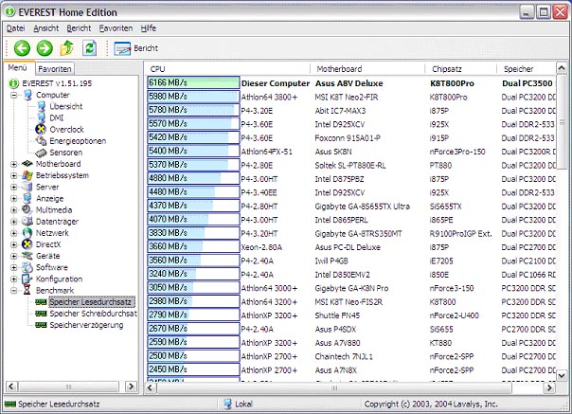Screen dimensions: 572x414
Task: Click the up-level folder arrow icon
Action: click(66, 48)
